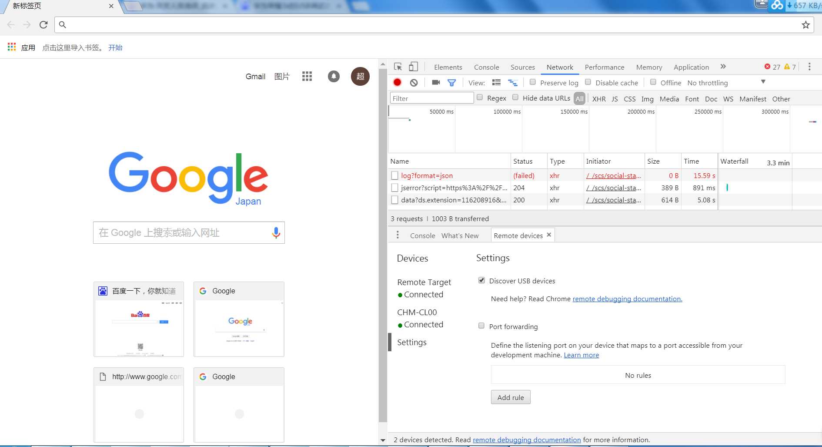The image size is (822, 447).
Task: Open the port forwarding Learn more link
Action: coord(581,355)
